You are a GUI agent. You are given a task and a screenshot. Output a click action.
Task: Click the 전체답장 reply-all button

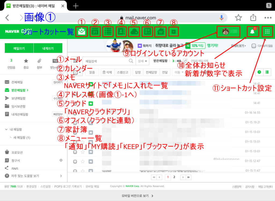[x=151, y=72]
